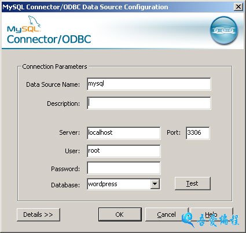Focus the Data Source Name field

tap(149, 84)
